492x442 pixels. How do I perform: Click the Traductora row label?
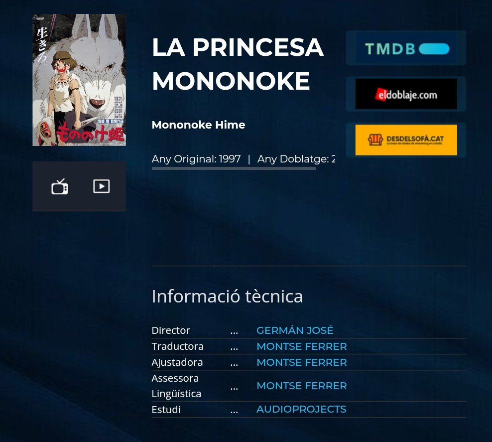click(x=178, y=346)
